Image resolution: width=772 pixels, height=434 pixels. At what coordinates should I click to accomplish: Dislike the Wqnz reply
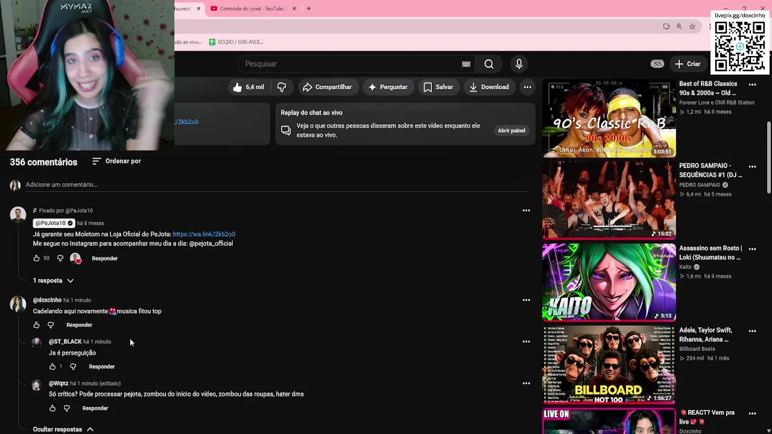tap(66, 408)
